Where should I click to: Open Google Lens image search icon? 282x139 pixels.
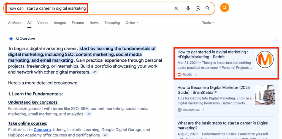pos(198,8)
